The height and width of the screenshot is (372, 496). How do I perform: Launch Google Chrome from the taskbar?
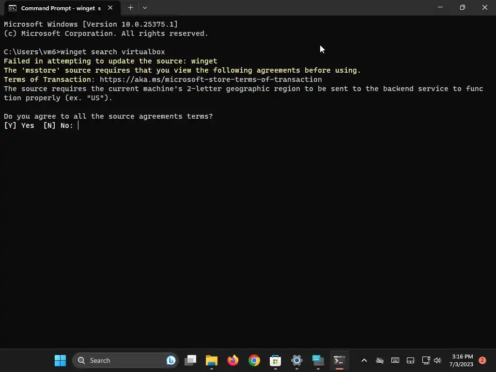(254, 360)
